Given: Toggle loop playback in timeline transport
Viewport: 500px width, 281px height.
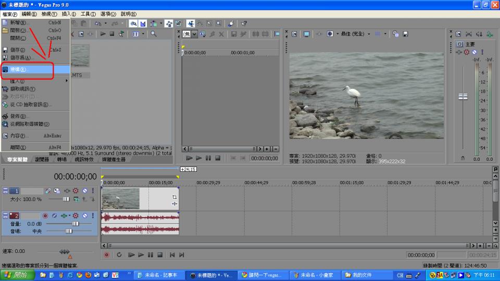Looking at the screenshot, I should click(x=119, y=255).
